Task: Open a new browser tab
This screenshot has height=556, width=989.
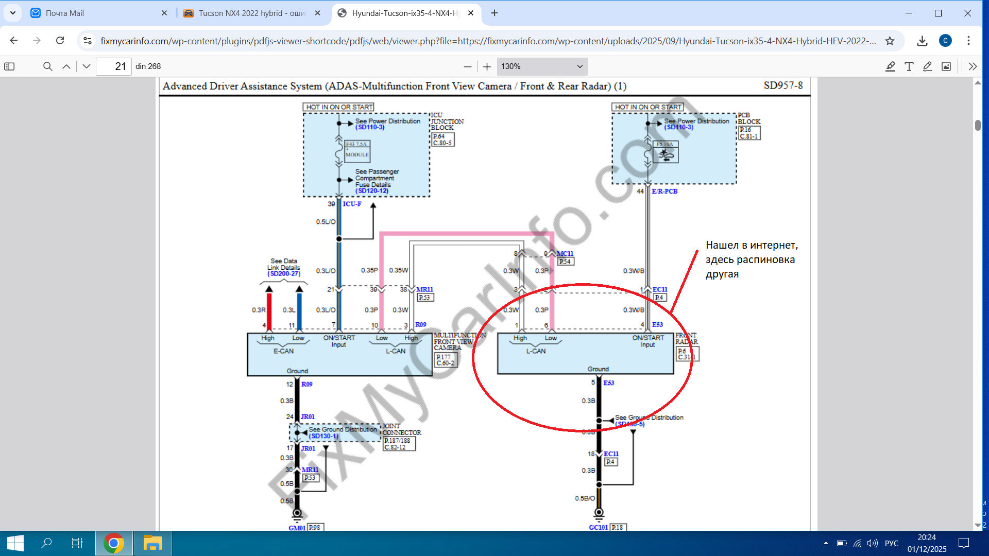Action: coord(494,13)
